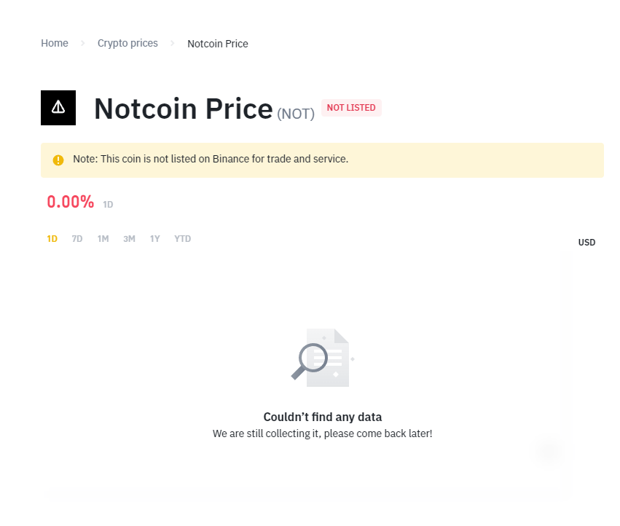The width and height of the screenshot is (620, 526).
Task: Click the yellow warning icon in the note banner
Action: tap(58, 160)
